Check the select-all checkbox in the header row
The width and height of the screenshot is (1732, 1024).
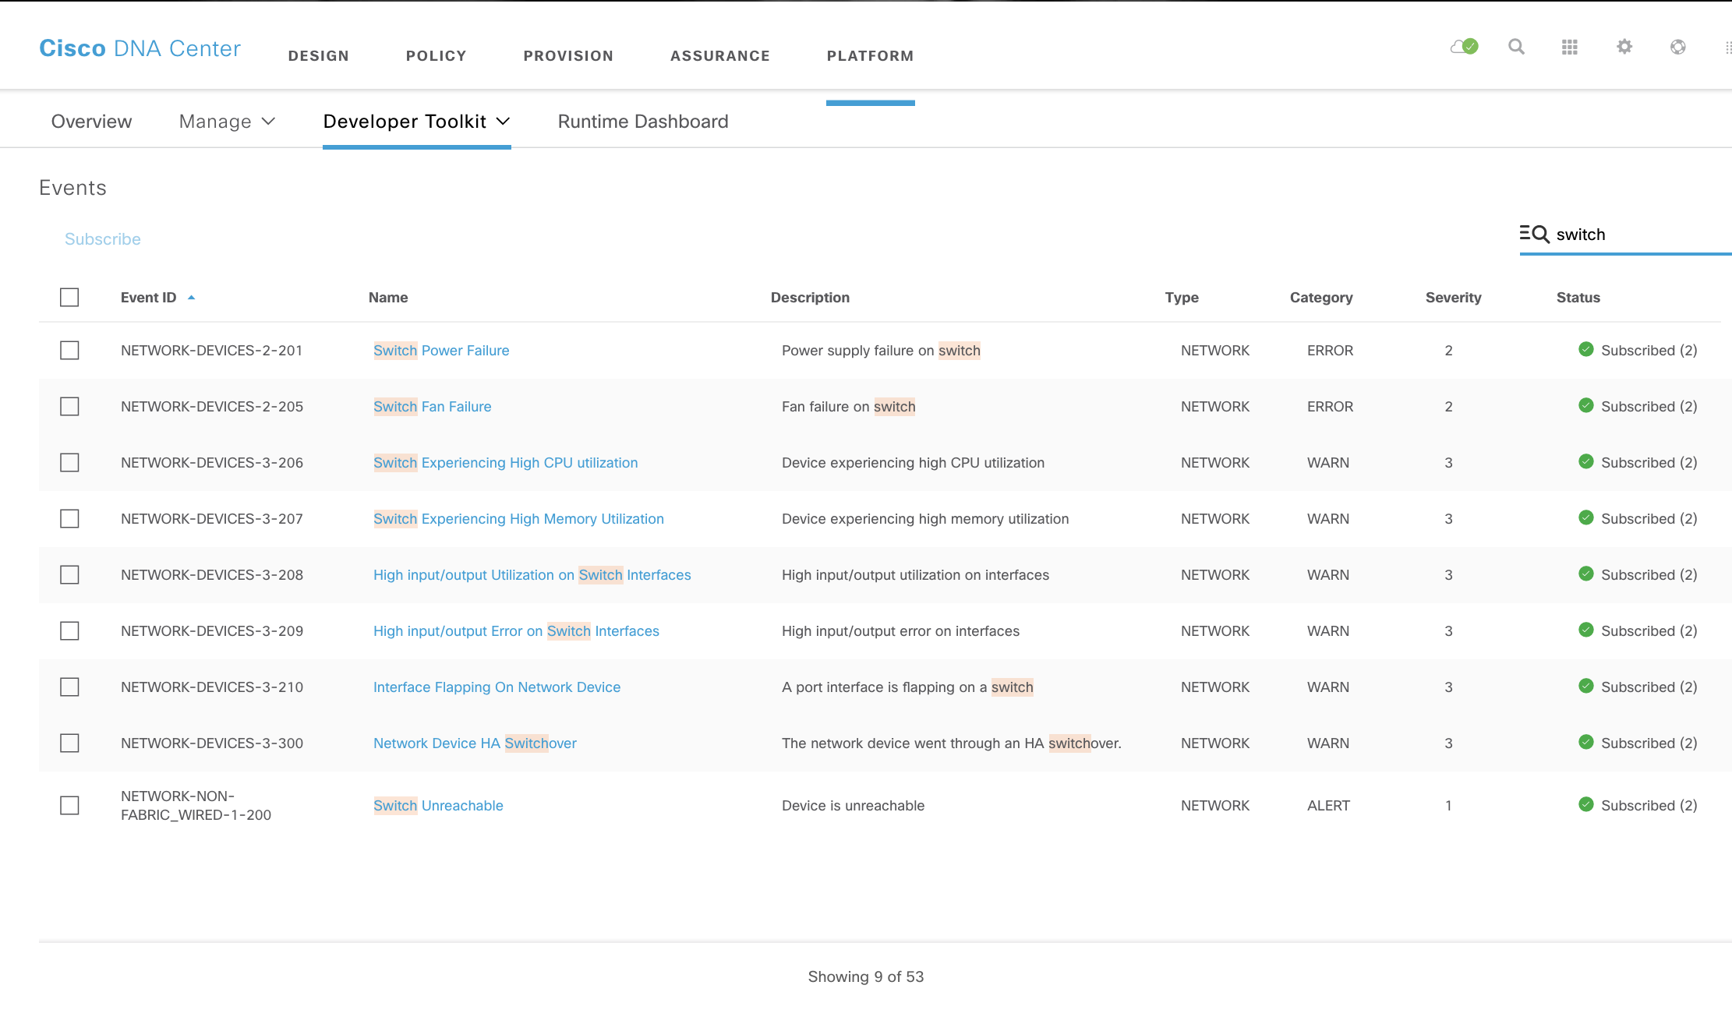click(x=69, y=297)
